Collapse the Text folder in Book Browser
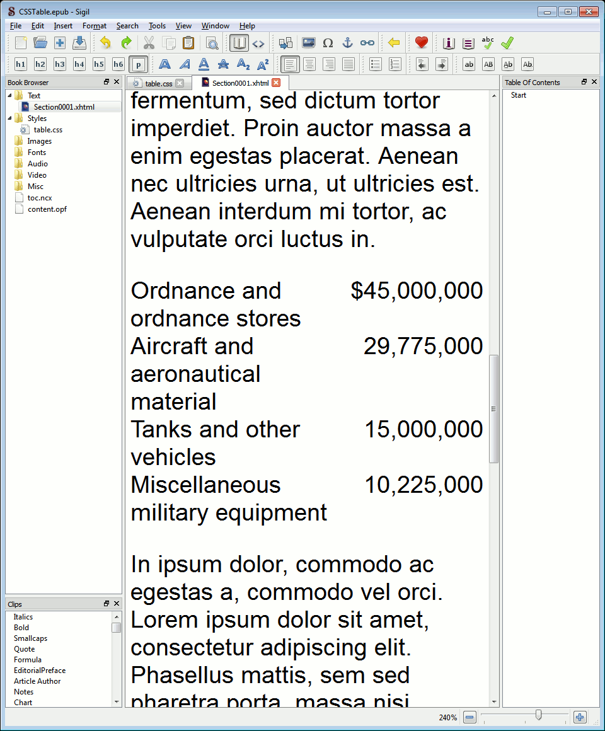This screenshot has width=605, height=731. point(10,95)
